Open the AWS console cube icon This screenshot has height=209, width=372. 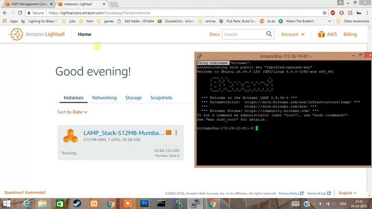[321, 34]
